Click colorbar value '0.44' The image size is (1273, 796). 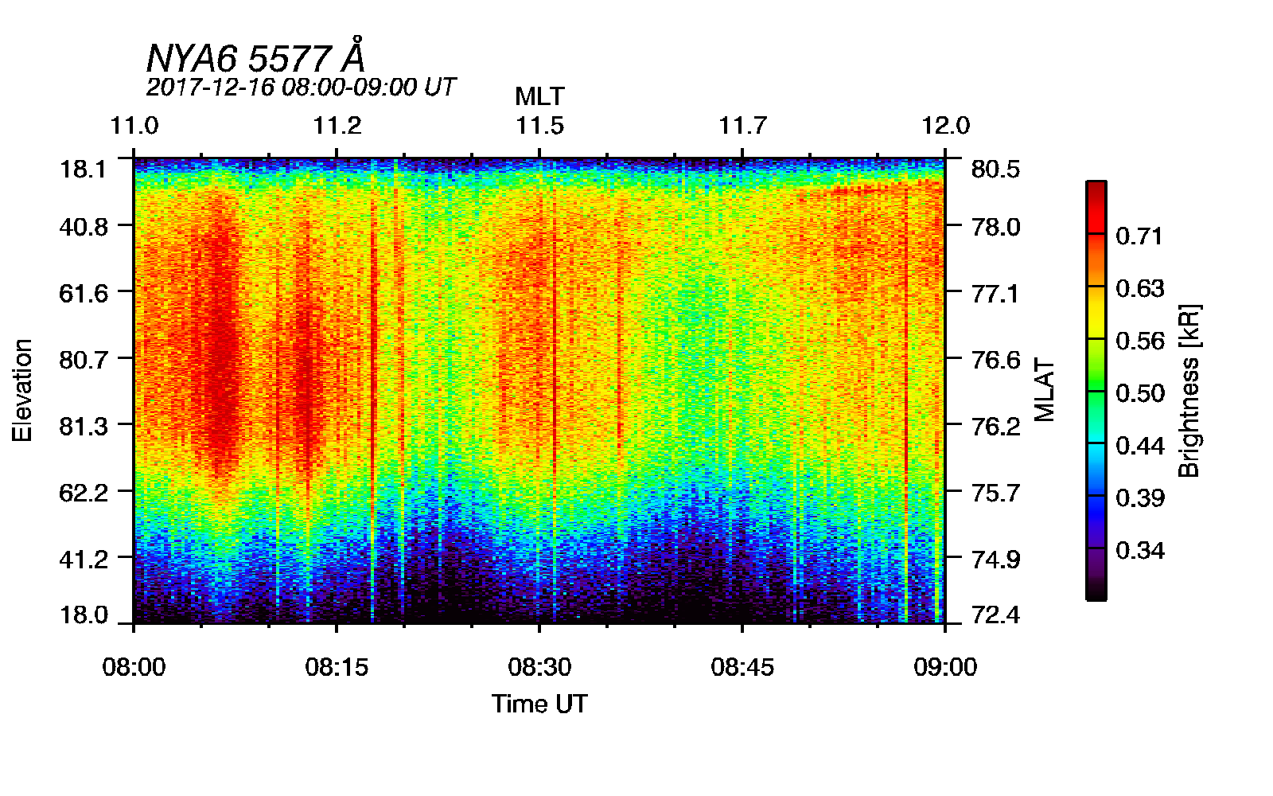tap(1139, 447)
